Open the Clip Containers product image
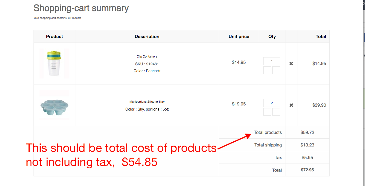365x186 pixels. click(x=54, y=63)
